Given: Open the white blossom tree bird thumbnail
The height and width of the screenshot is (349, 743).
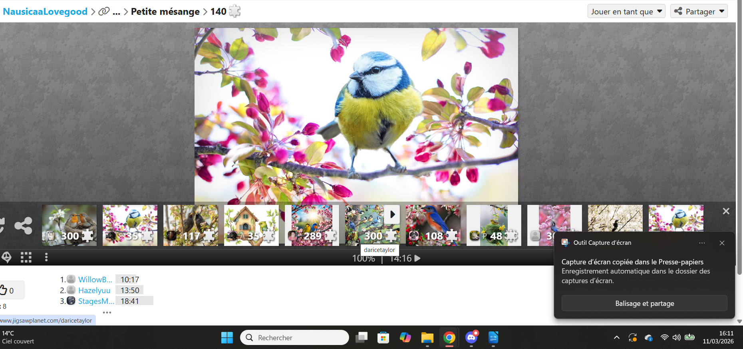Looking at the screenshot, I should pos(616,218).
